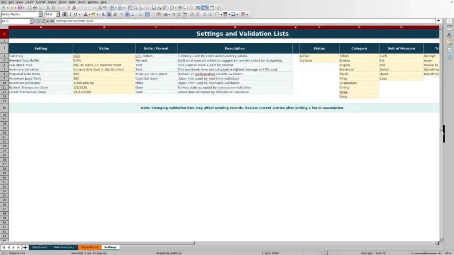454x255 pixels.
Task: Click the add new sheet plus button
Action: [25, 247]
